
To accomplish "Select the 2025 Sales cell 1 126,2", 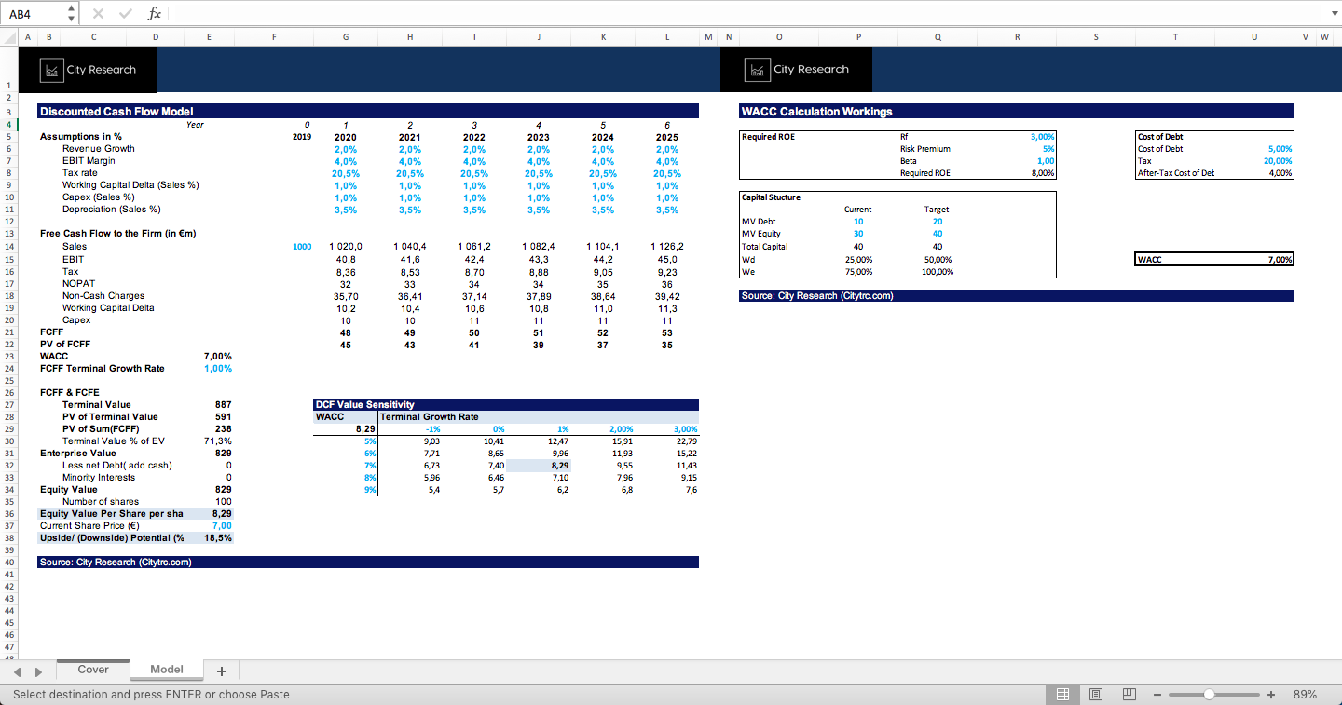I will [667, 247].
